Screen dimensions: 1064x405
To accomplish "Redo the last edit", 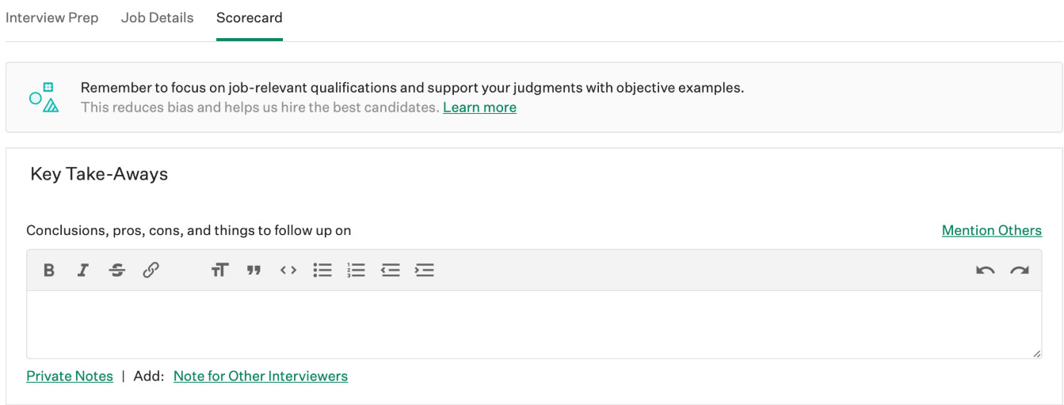I will pos(1019,271).
